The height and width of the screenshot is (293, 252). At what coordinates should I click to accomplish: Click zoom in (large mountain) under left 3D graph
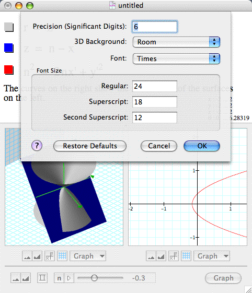[x=37, y=256]
